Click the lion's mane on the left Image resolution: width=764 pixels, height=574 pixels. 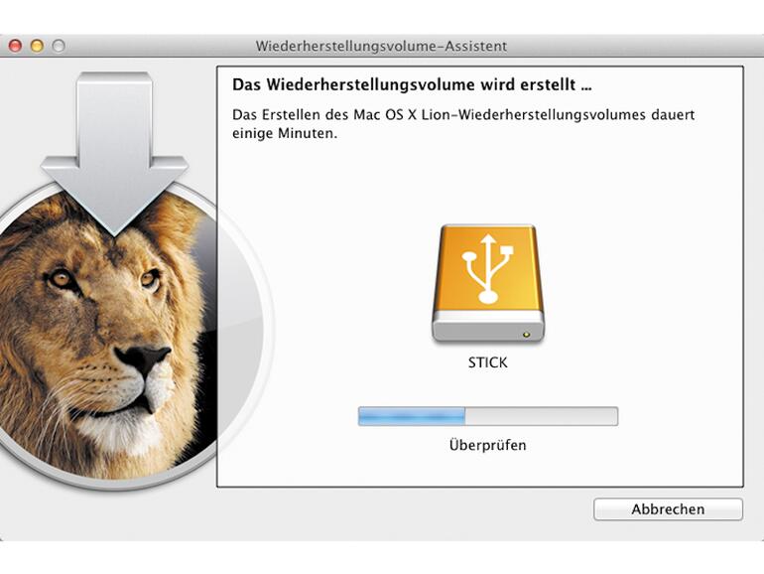click(x=25, y=328)
